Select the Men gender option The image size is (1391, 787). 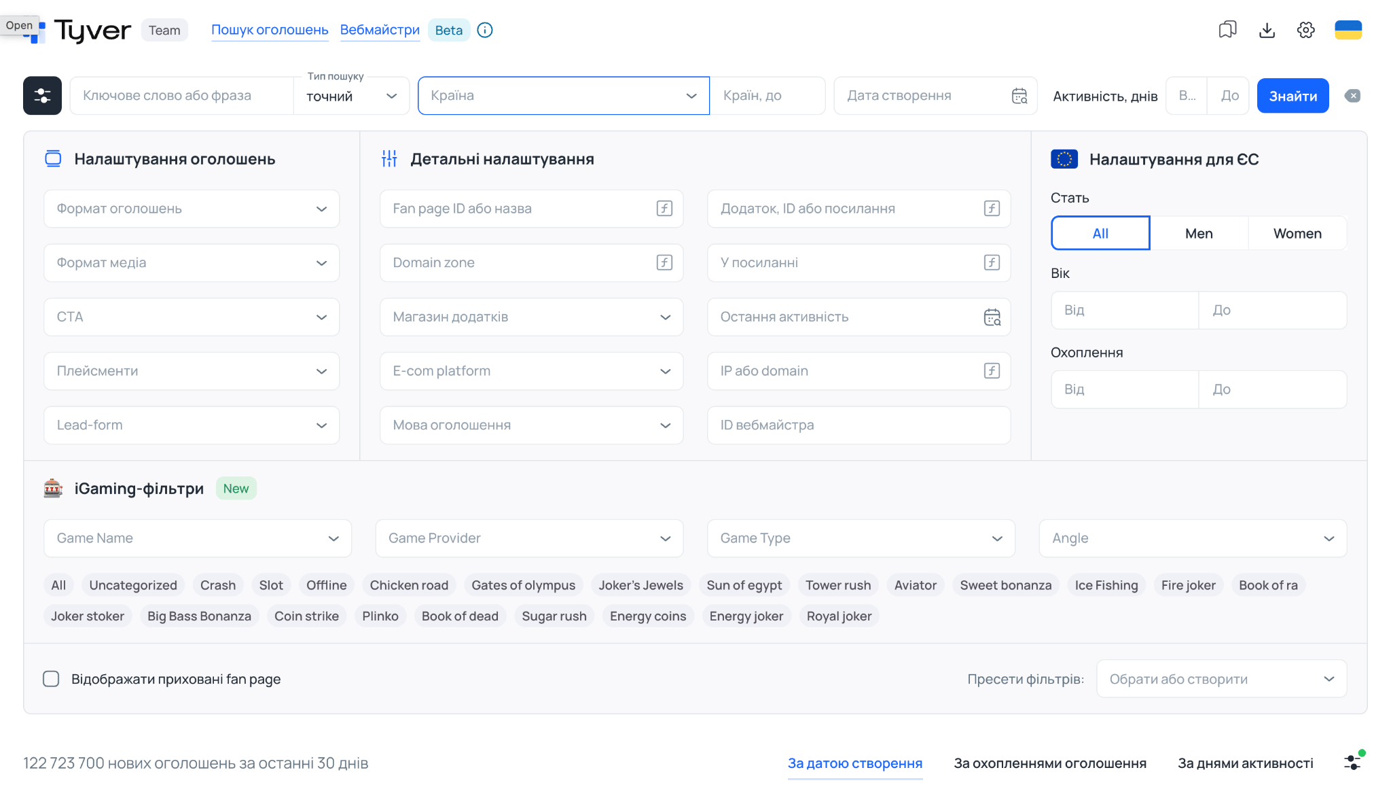(1199, 233)
